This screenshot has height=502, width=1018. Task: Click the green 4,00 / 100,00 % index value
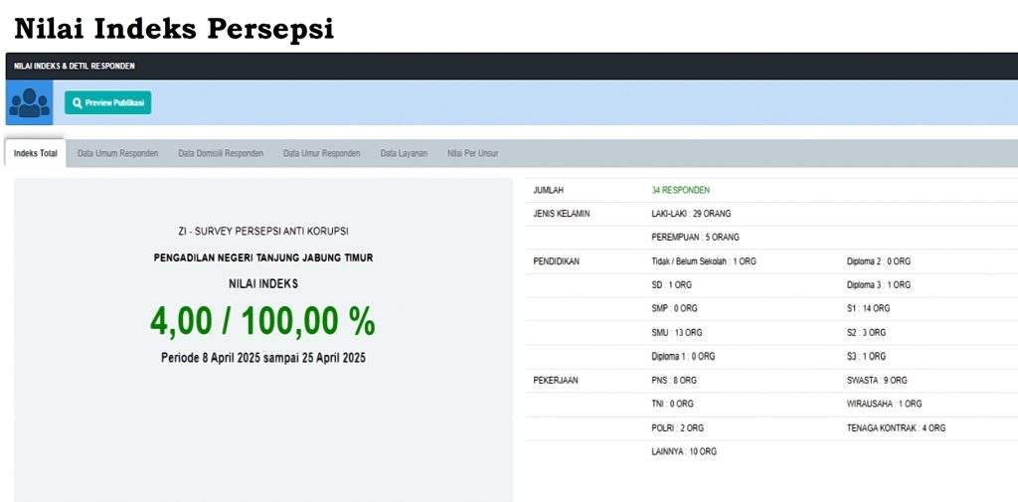click(262, 321)
